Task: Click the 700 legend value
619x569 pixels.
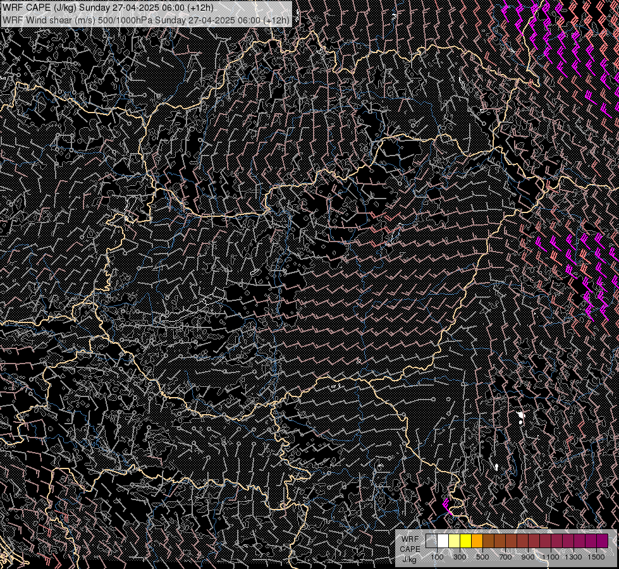Action: click(505, 557)
